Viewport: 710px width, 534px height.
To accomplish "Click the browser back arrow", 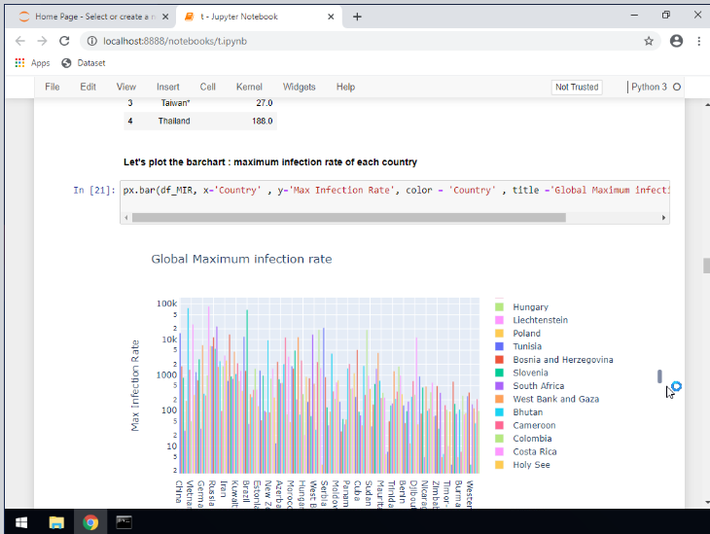I will pyautogui.click(x=18, y=41).
